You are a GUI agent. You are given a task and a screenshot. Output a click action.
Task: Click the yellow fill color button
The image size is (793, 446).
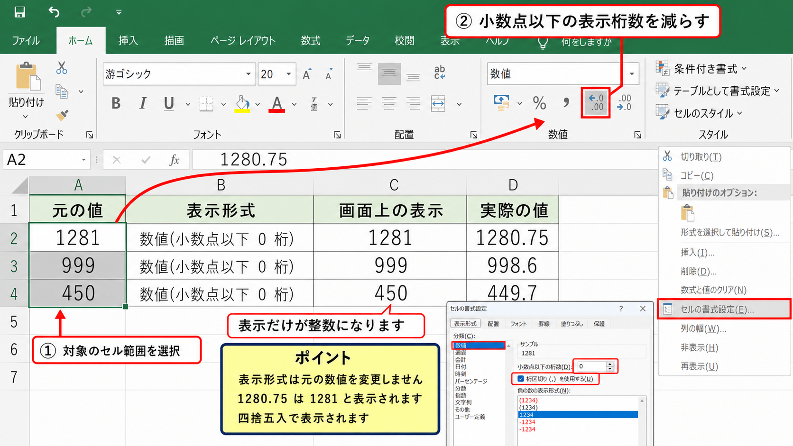tap(242, 104)
